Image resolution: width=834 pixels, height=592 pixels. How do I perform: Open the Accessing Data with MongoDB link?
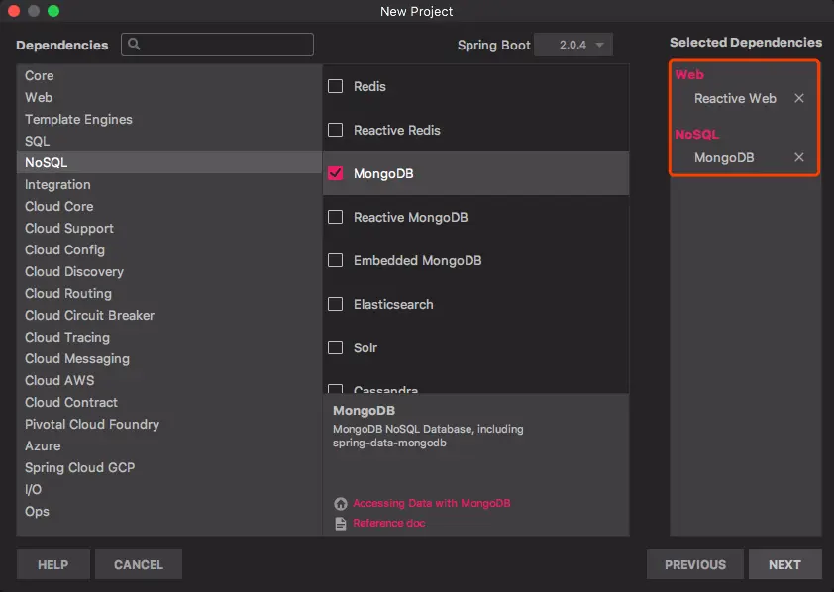click(x=431, y=503)
